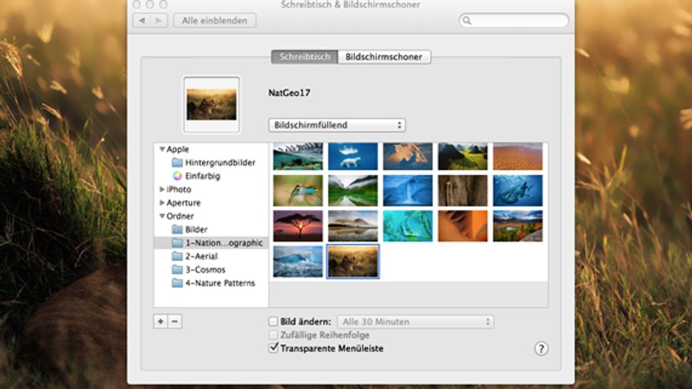Switch to the Schreibtisch tab
Image resolution: width=692 pixels, height=389 pixels.
pos(304,56)
